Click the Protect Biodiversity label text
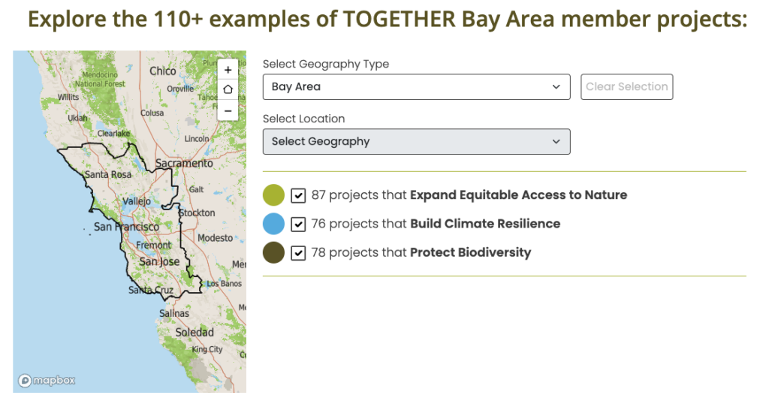 [x=470, y=252]
